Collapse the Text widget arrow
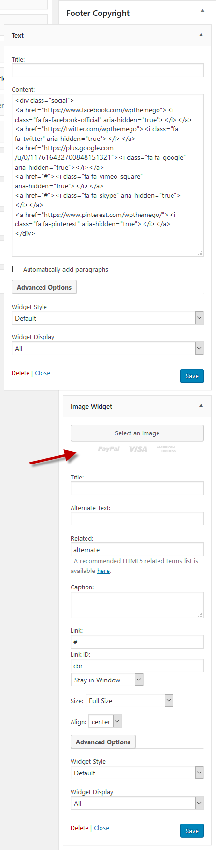 click(201, 35)
